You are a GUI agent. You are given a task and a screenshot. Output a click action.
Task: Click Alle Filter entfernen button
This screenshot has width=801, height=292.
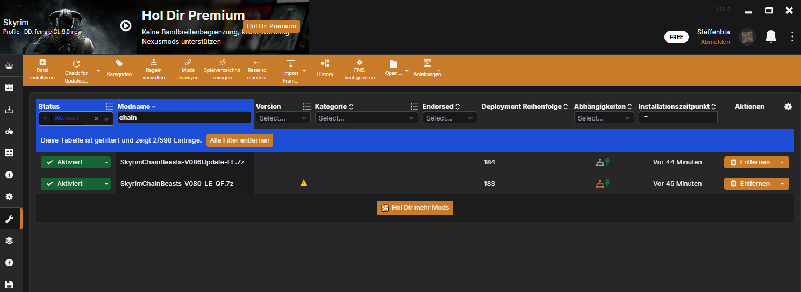pos(240,140)
